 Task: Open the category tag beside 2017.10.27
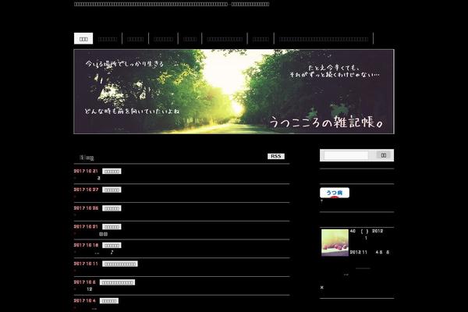click(112, 190)
